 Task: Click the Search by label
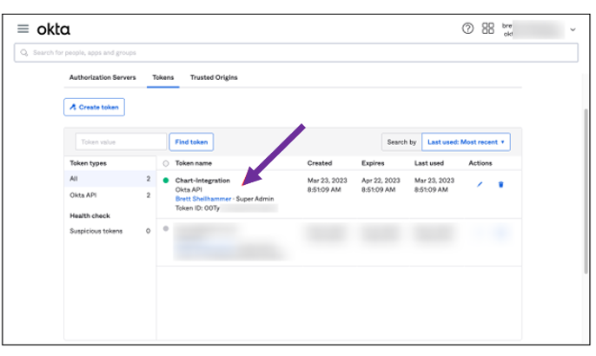pos(401,142)
